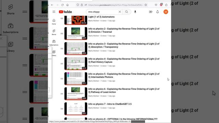Click the browser back arrow
The width and height of the screenshot is (219, 123).
(x=52, y=5)
